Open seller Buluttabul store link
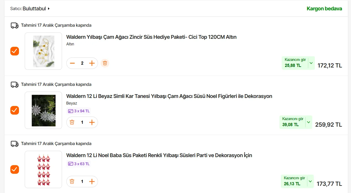 point(34,9)
